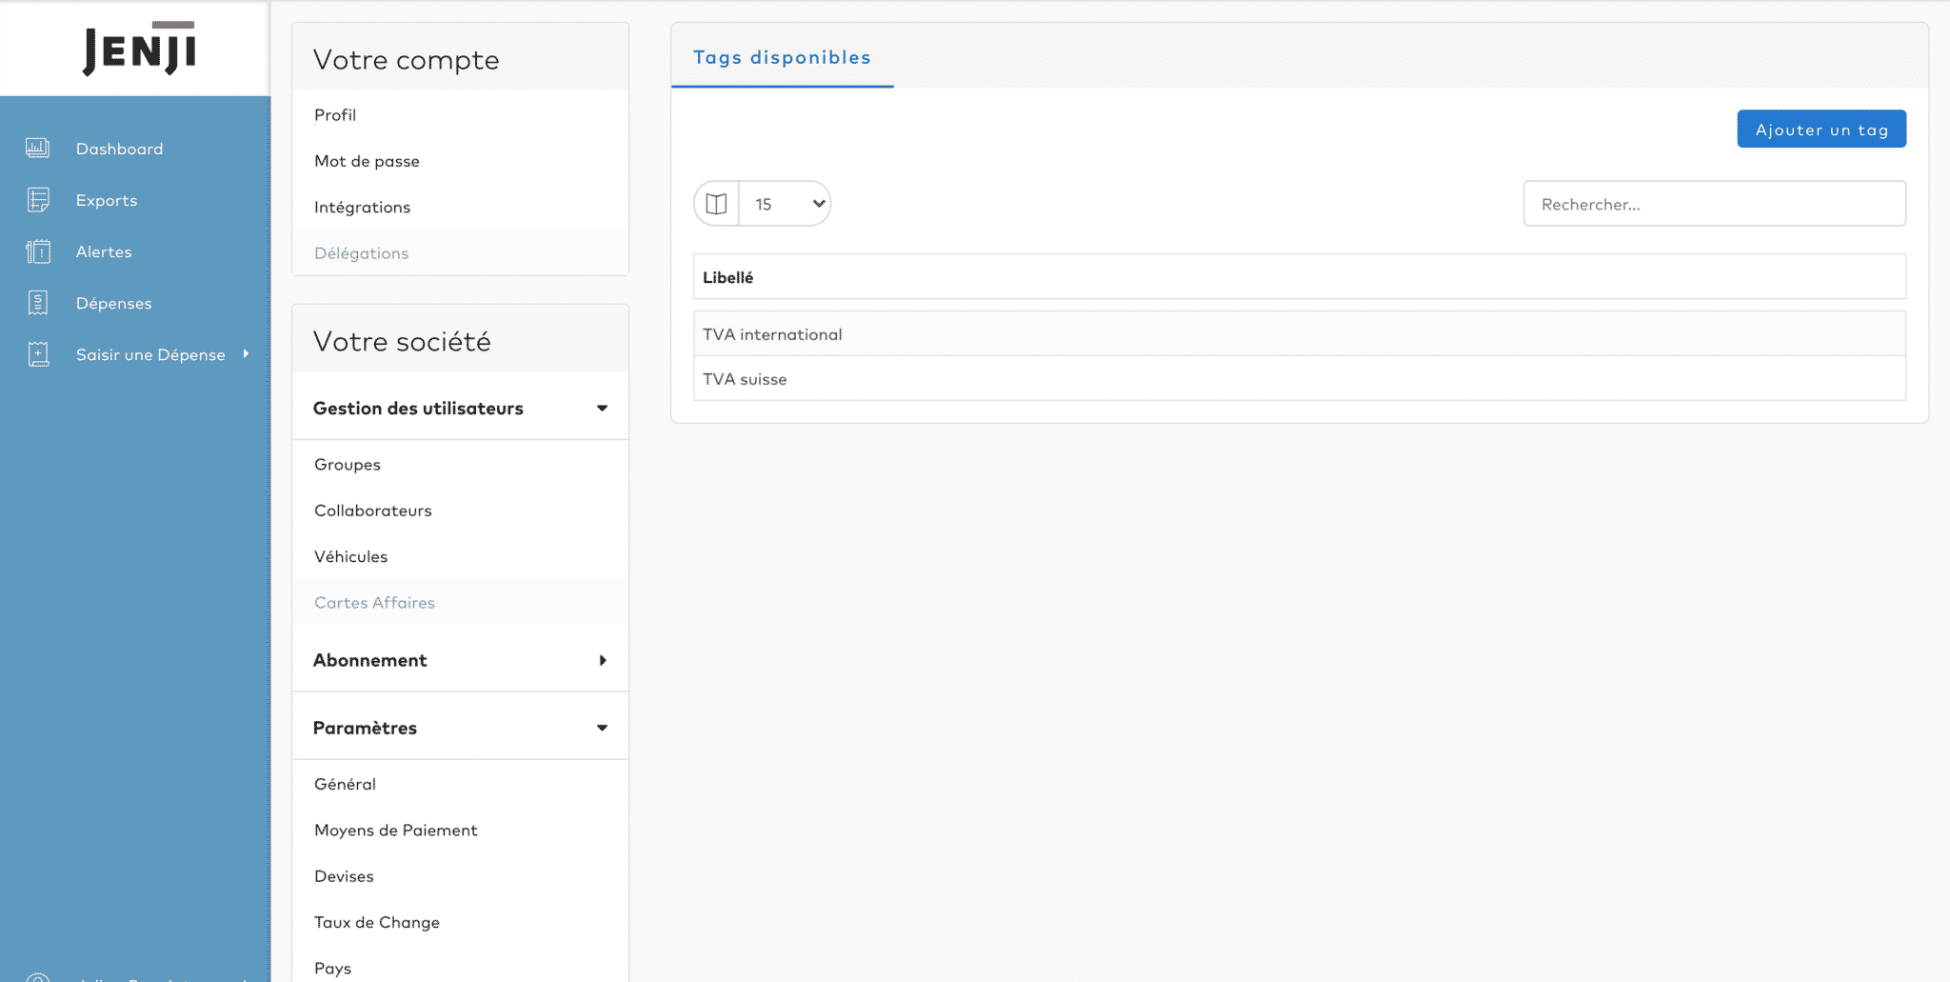The height and width of the screenshot is (982, 1950).
Task: Open Collaborateurs page
Action: 373,511
